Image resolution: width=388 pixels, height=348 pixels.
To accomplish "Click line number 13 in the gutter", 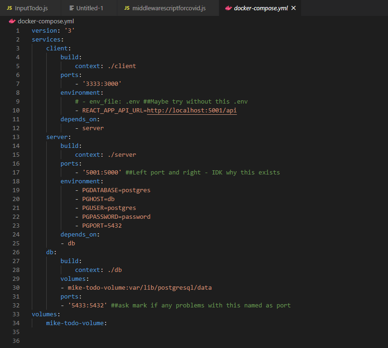I will pos(16,137).
